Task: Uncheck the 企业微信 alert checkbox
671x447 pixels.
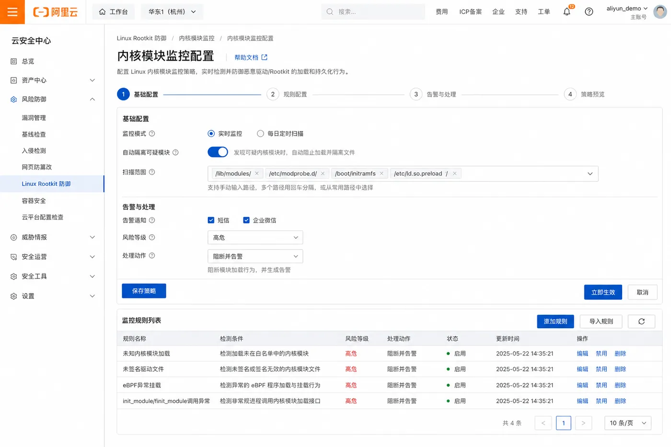Action: click(246, 220)
